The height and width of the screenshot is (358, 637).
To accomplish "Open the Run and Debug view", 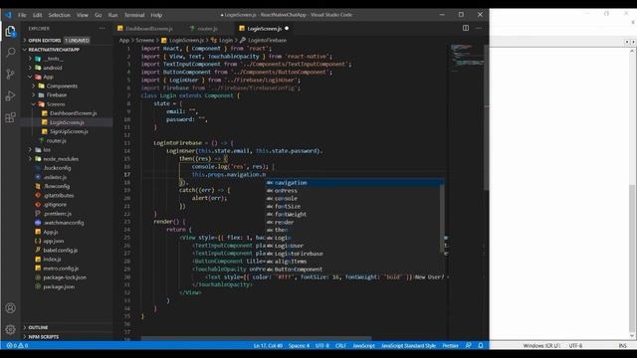I will pyautogui.click(x=11, y=95).
